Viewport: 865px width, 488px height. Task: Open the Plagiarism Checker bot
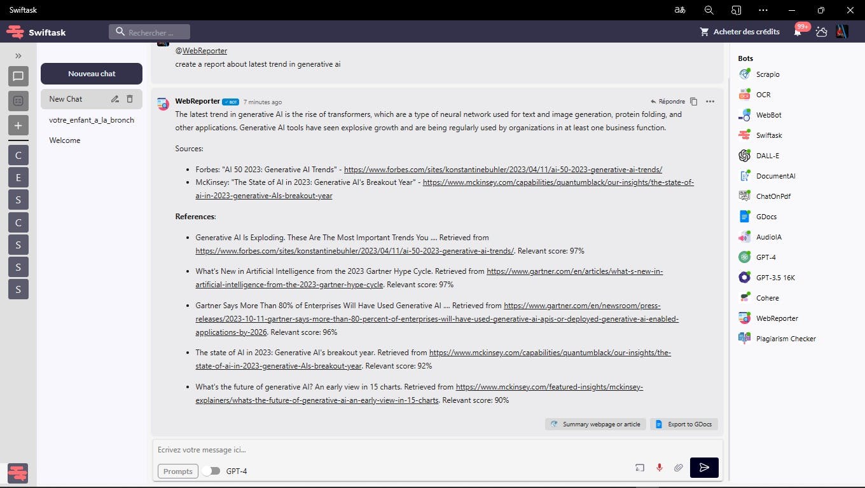777,339
